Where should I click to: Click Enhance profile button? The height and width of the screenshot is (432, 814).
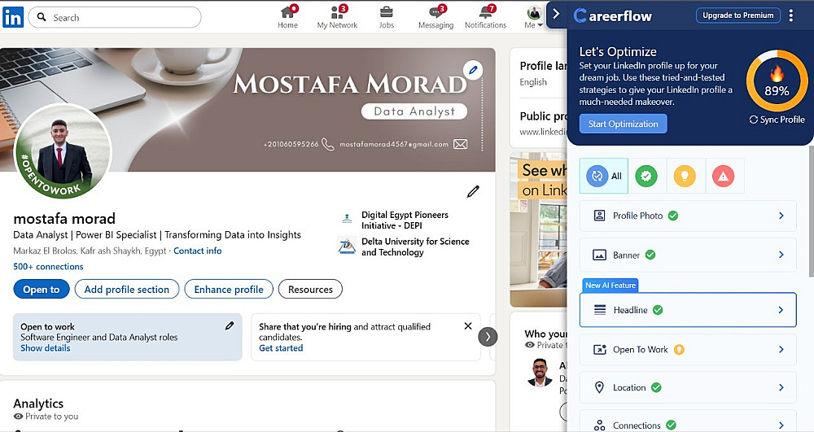pyautogui.click(x=229, y=290)
